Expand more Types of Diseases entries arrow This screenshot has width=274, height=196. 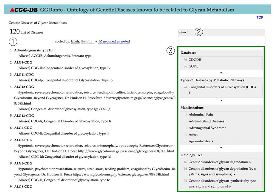point(221,100)
